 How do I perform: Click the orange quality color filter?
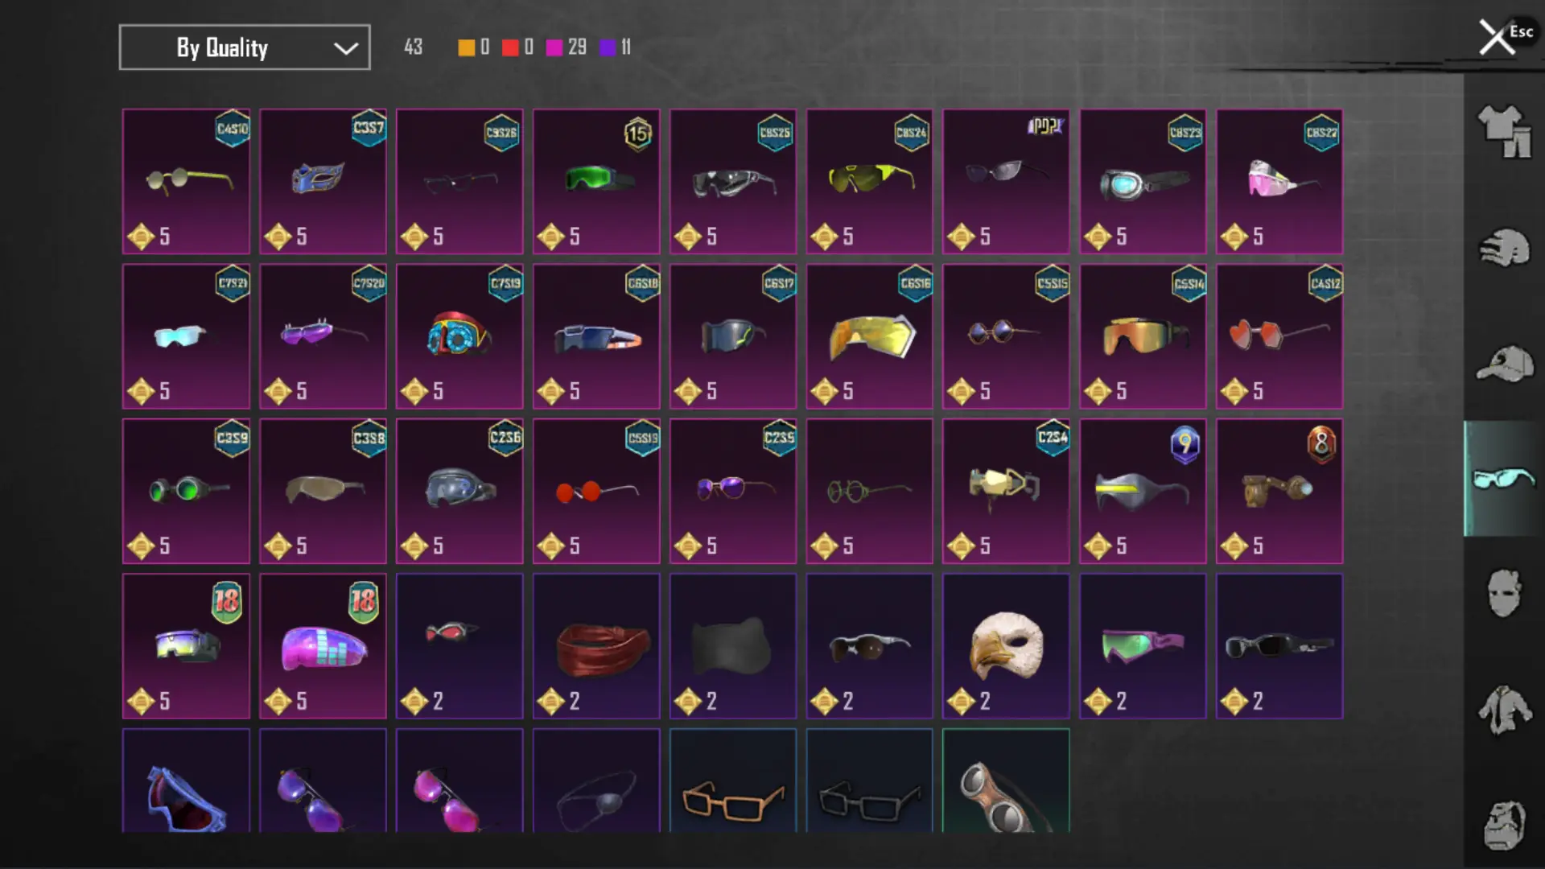[x=466, y=47]
